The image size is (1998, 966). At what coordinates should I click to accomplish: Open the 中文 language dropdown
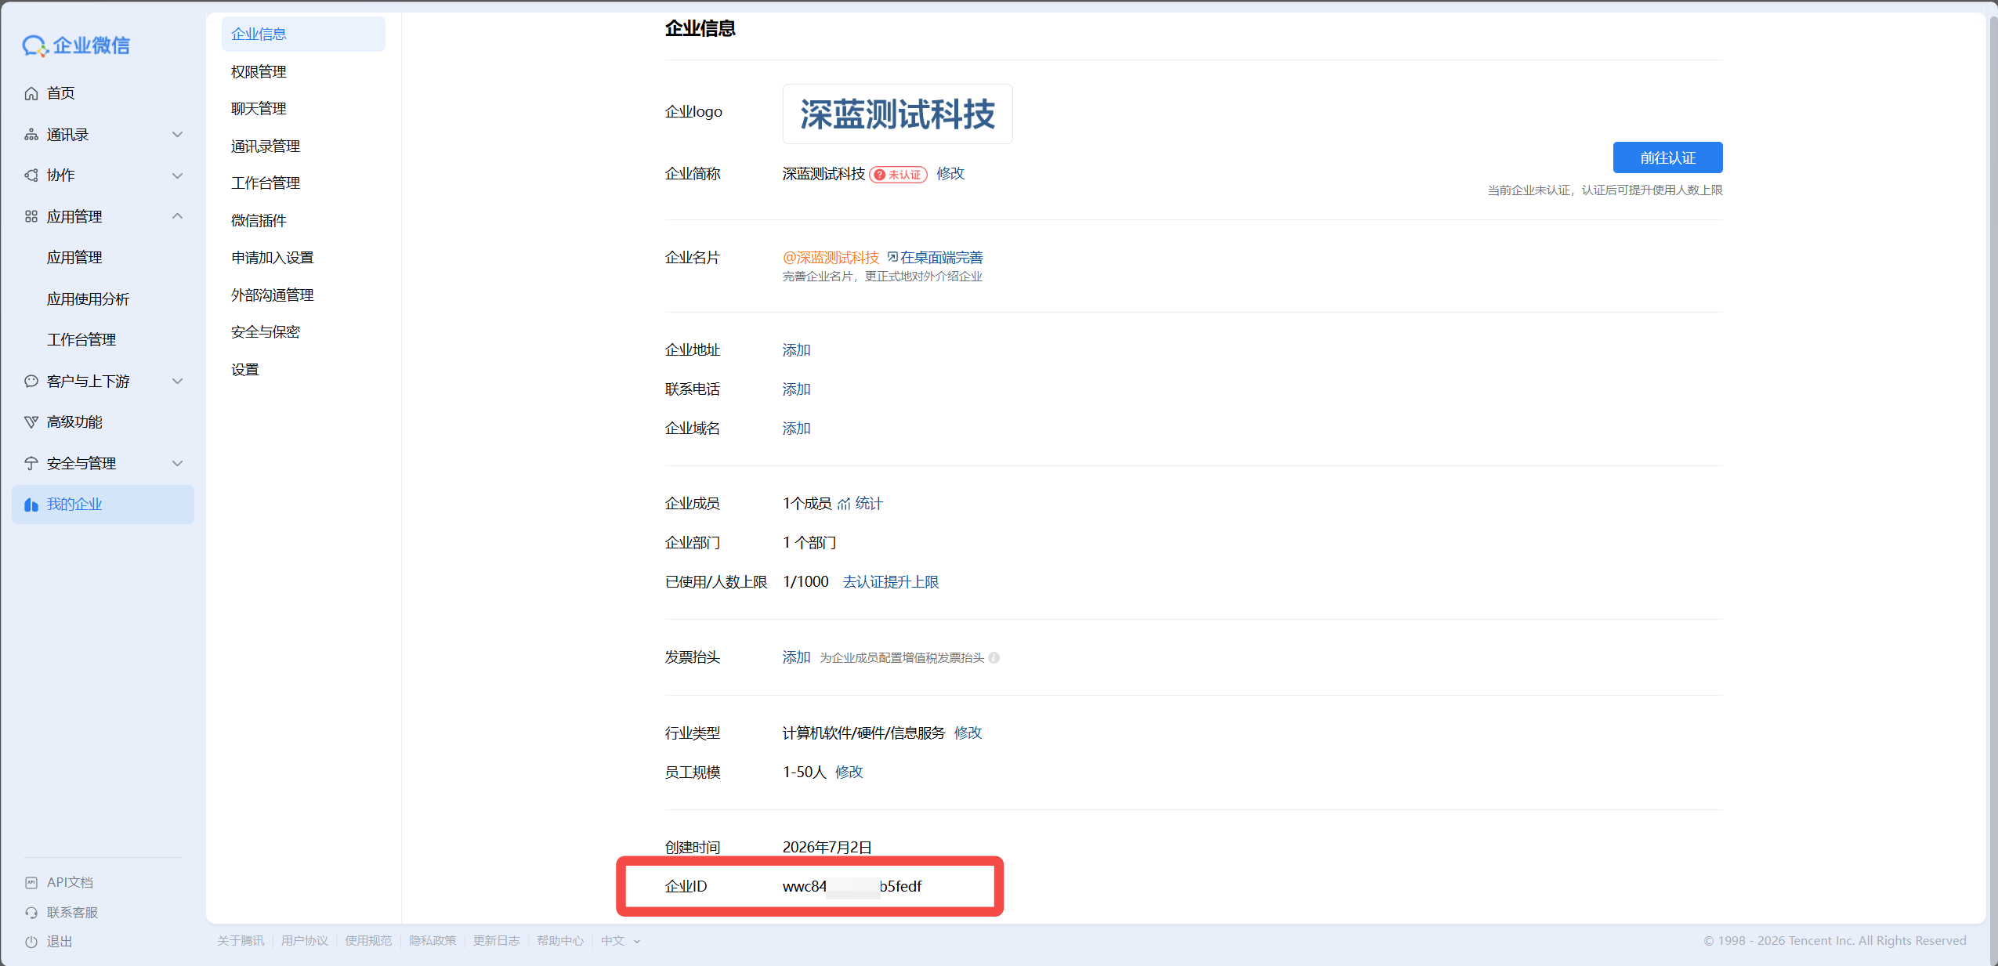(621, 941)
